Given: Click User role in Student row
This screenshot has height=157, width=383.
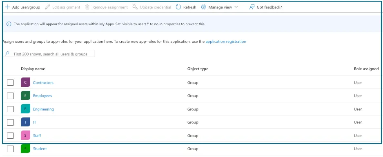Looking at the screenshot, I should pos(358,149).
